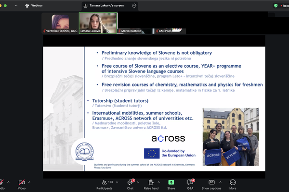Open the screen share options ellipsis
This screenshot has height=192, width=289.
click(x=134, y=6)
